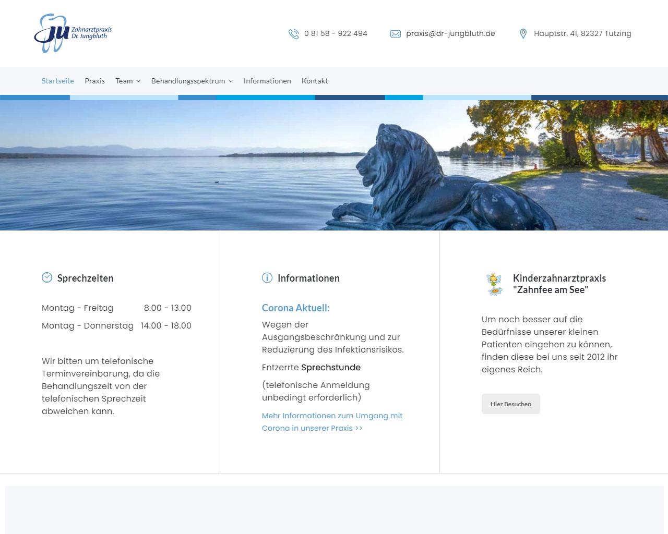This screenshot has height=534, width=668.
Task: Click the tooth fairy icon
Action: pos(494,284)
